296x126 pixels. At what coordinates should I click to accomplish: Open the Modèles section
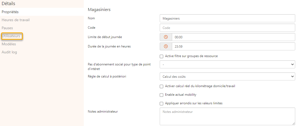pyautogui.click(x=9, y=44)
